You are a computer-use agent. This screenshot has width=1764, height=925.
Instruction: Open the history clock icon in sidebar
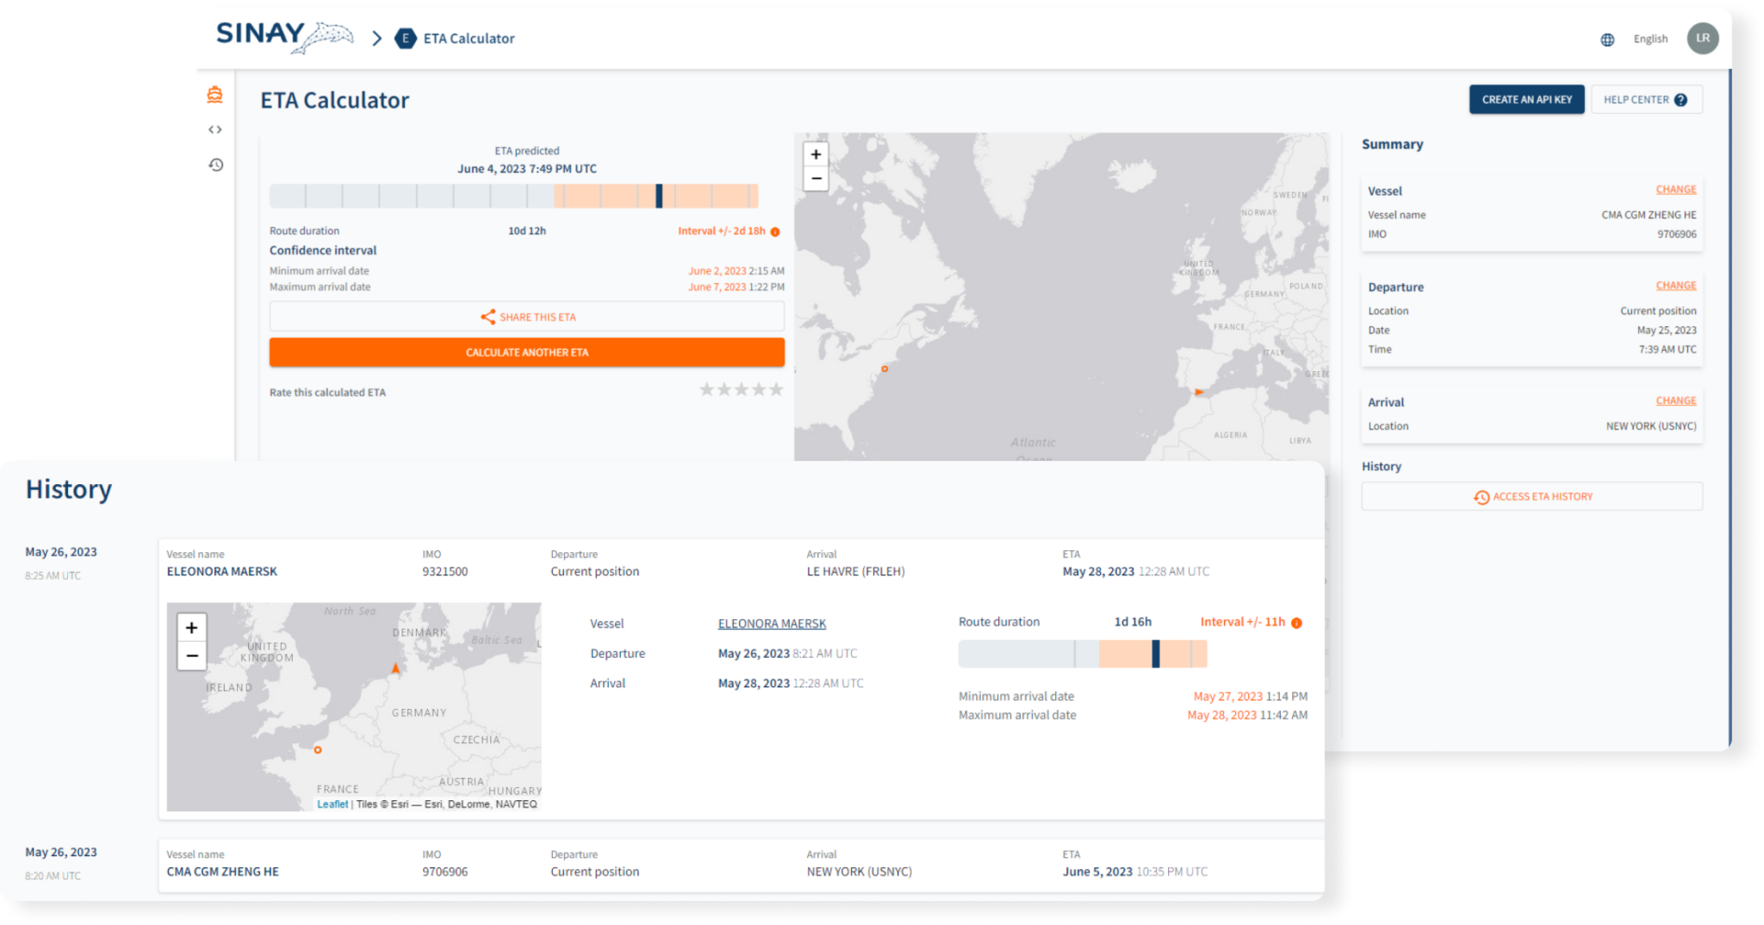coord(215,165)
